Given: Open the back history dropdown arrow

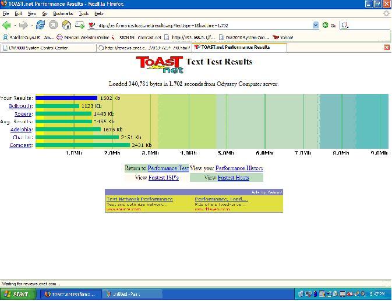Looking at the screenshot, I should tap(15, 26).
